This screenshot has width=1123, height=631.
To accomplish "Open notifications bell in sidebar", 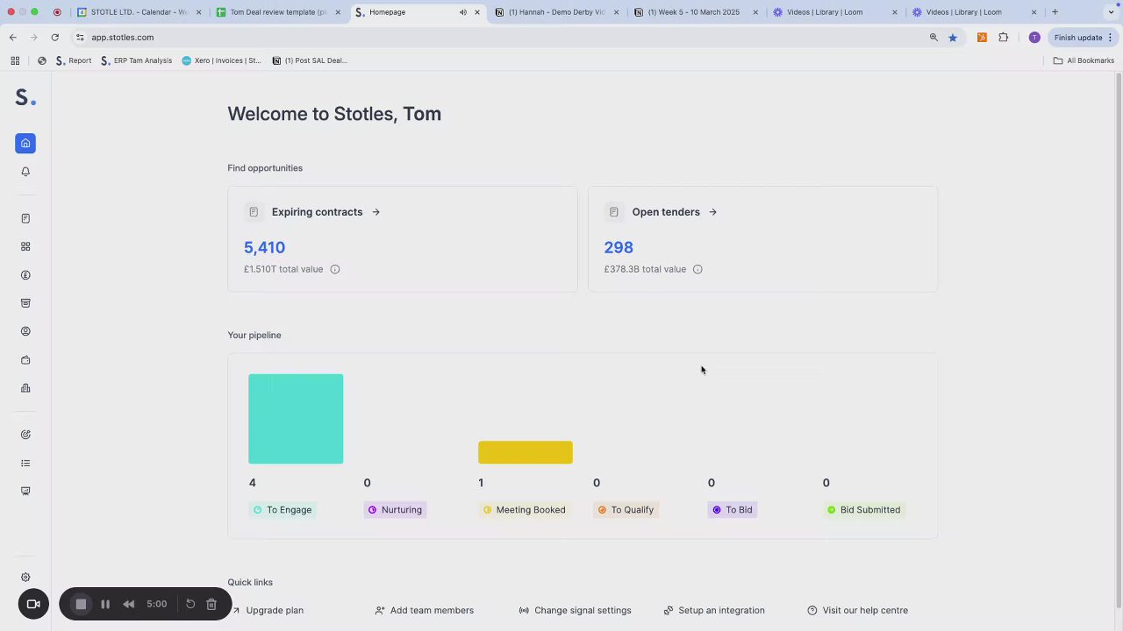I will [x=25, y=172].
